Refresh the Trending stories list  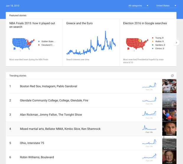(172, 76)
